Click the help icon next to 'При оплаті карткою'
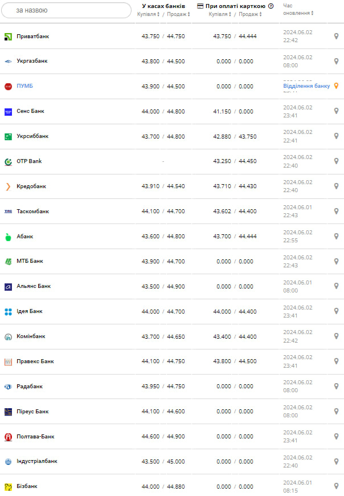Image resolution: width=344 pixels, height=496 pixels. (271, 6)
